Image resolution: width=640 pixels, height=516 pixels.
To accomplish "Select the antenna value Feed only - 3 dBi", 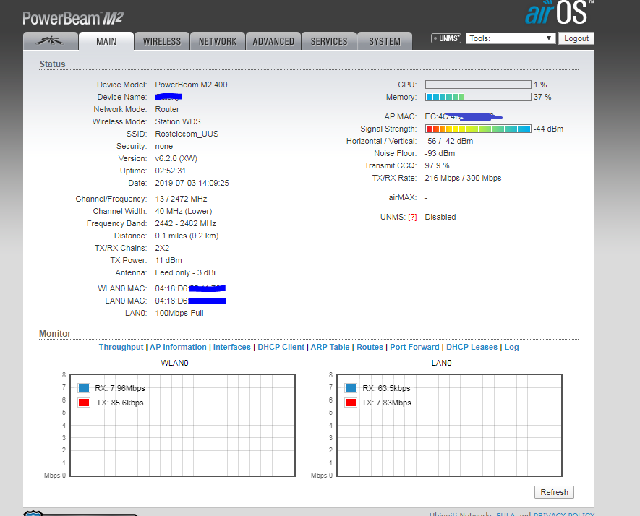I will click(x=185, y=272).
